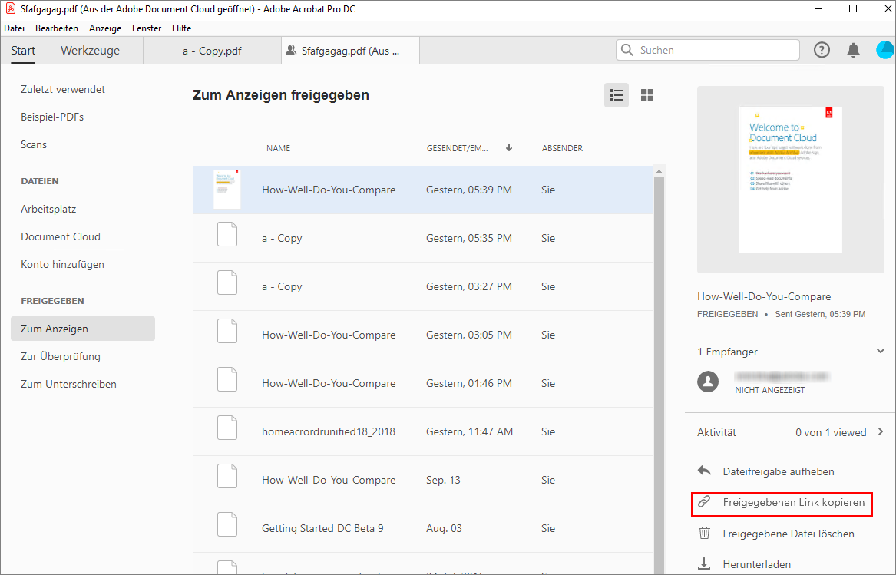Image resolution: width=896 pixels, height=575 pixels.
Task: Click the 0 von 1 viewed text
Action: point(831,432)
